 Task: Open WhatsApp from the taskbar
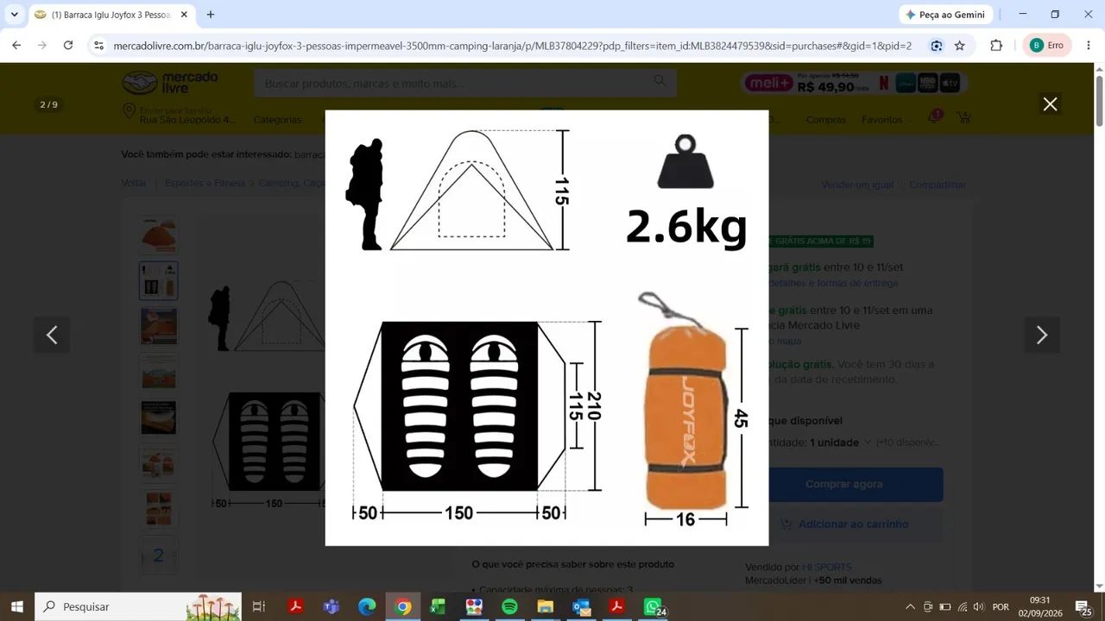[654, 606]
